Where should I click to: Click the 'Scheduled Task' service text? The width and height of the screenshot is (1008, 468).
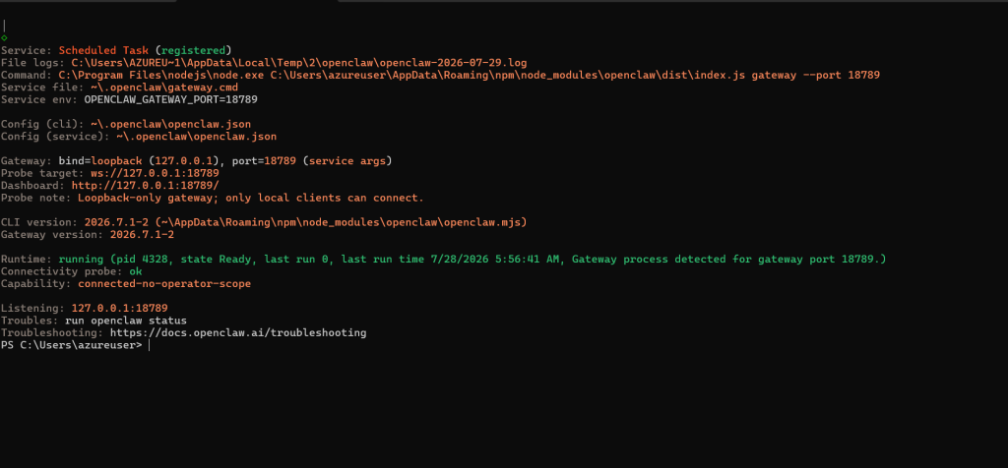103,50
